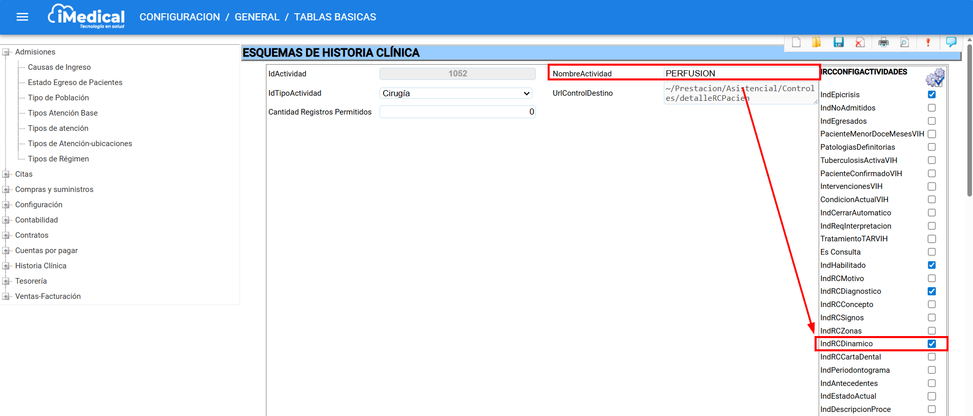The height and width of the screenshot is (416, 973).
Task: Click the iMedical logo
Action: coord(87,17)
